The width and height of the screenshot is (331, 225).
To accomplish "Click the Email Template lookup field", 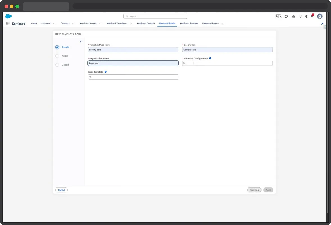I will tap(133, 77).
